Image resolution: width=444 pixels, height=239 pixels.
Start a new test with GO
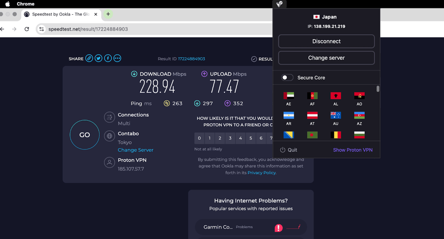click(85, 135)
